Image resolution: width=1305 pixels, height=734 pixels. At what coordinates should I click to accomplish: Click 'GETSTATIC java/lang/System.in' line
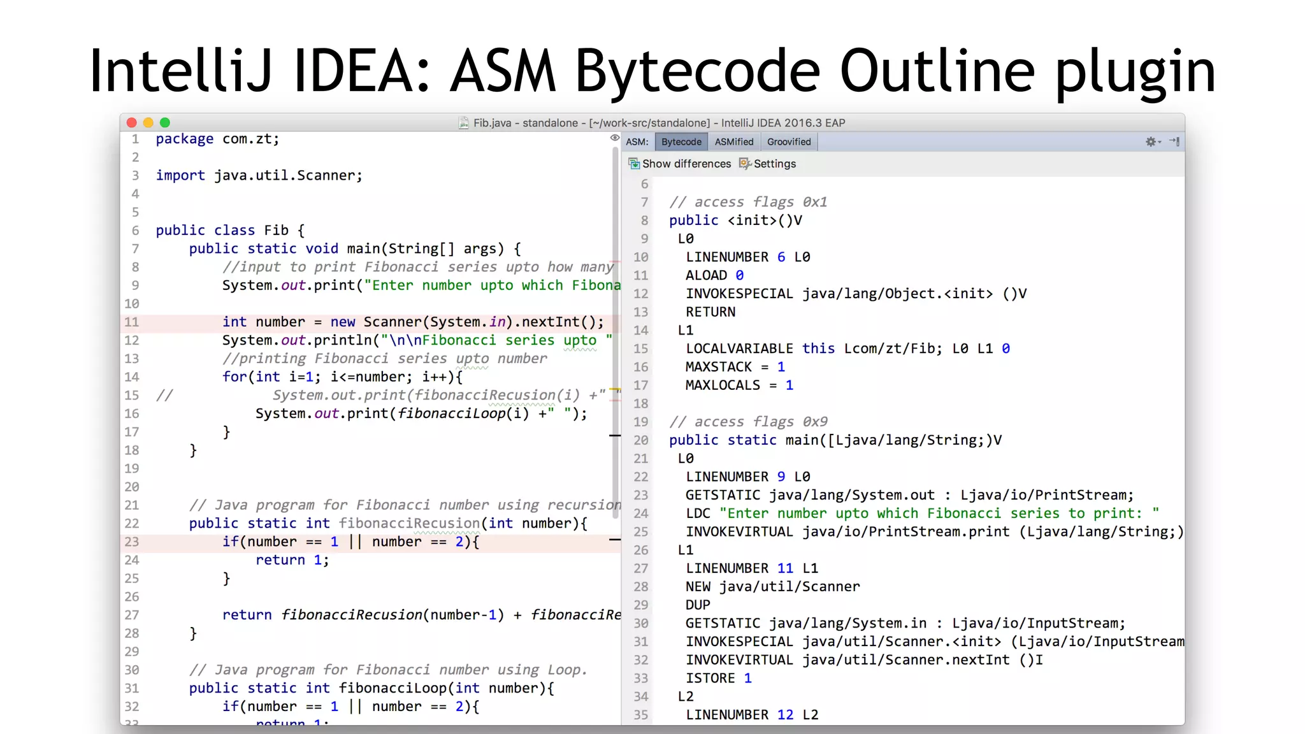(905, 623)
